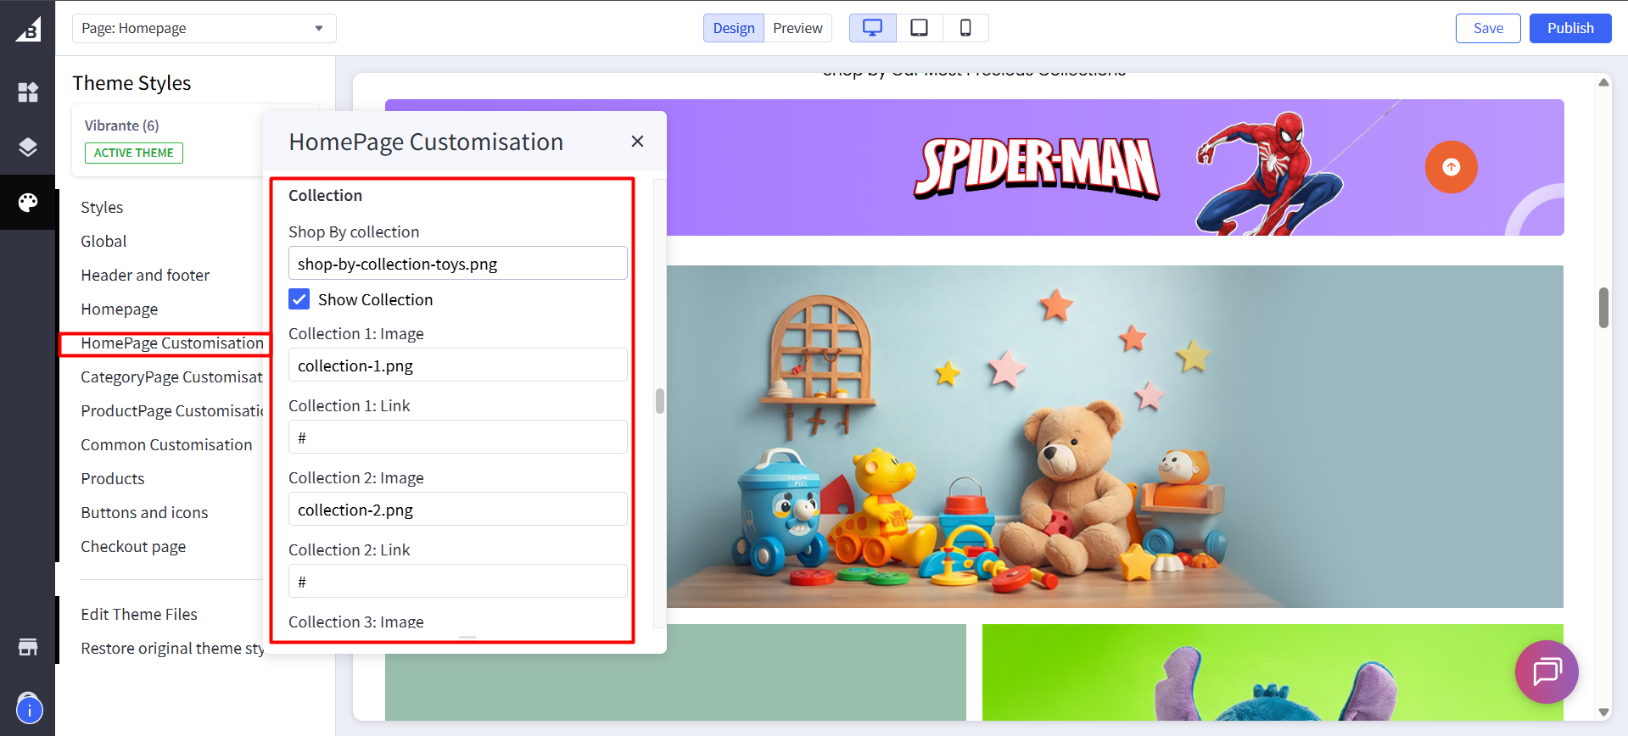
Task: Click the preview scroll-down arrow
Action: [x=1603, y=712]
